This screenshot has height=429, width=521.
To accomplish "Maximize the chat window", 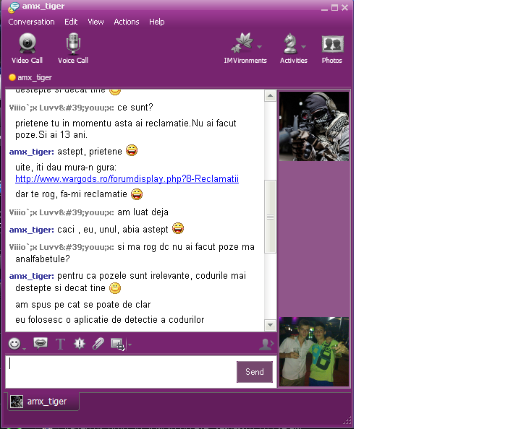I will [x=334, y=8].
